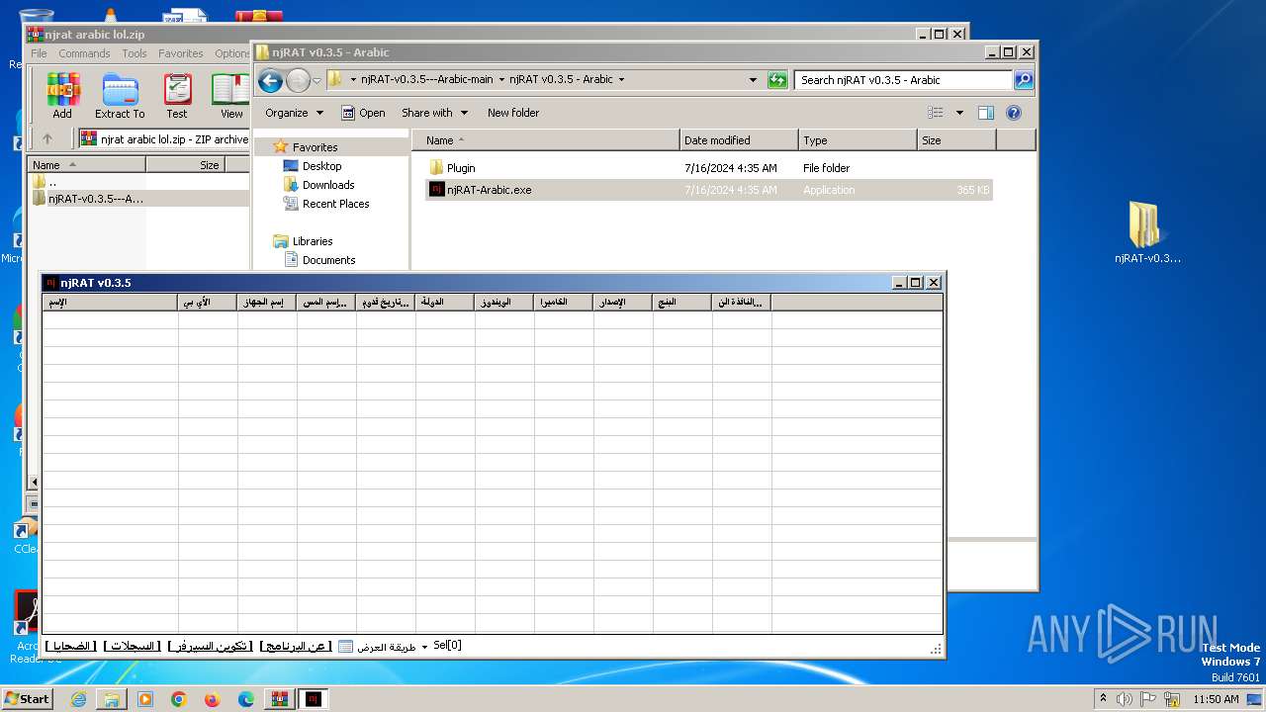Select njRAT-v0.3.5---A... row in WinRAR
The image size is (1266, 712).
138,199
